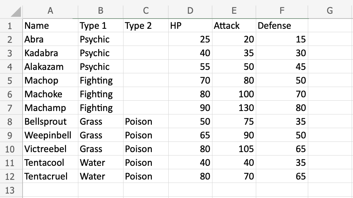
Task: Select row 13 header
Action: click(10, 190)
